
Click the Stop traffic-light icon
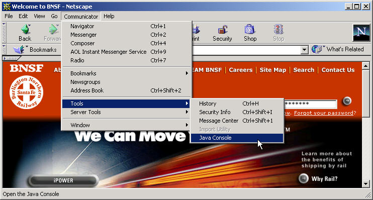tap(278, 30)
